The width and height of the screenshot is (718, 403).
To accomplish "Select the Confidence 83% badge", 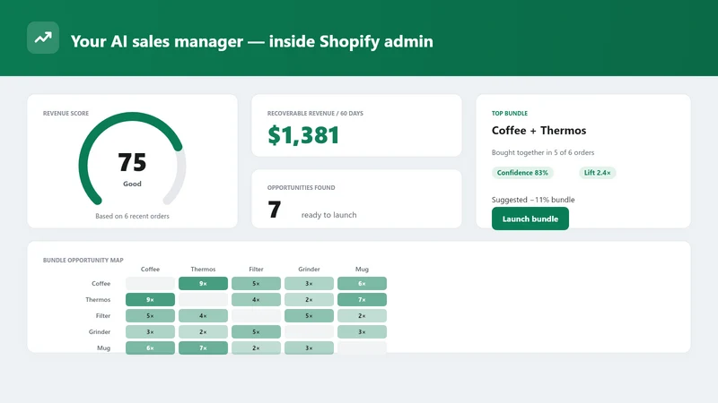I will coord(522,173).
